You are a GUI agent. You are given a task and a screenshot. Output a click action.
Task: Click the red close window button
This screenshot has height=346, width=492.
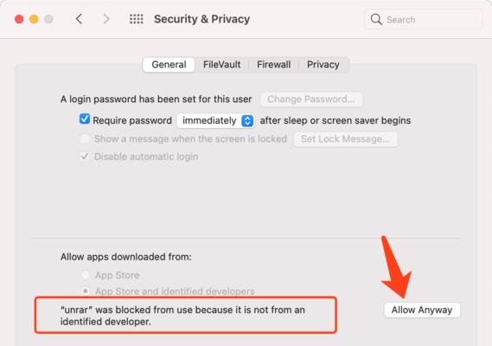[x=19, y=19]
